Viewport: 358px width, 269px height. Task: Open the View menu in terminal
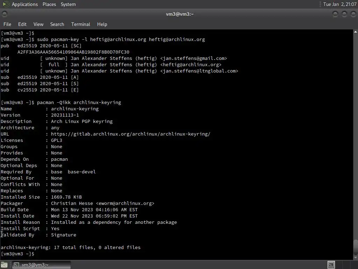(38, 24)
